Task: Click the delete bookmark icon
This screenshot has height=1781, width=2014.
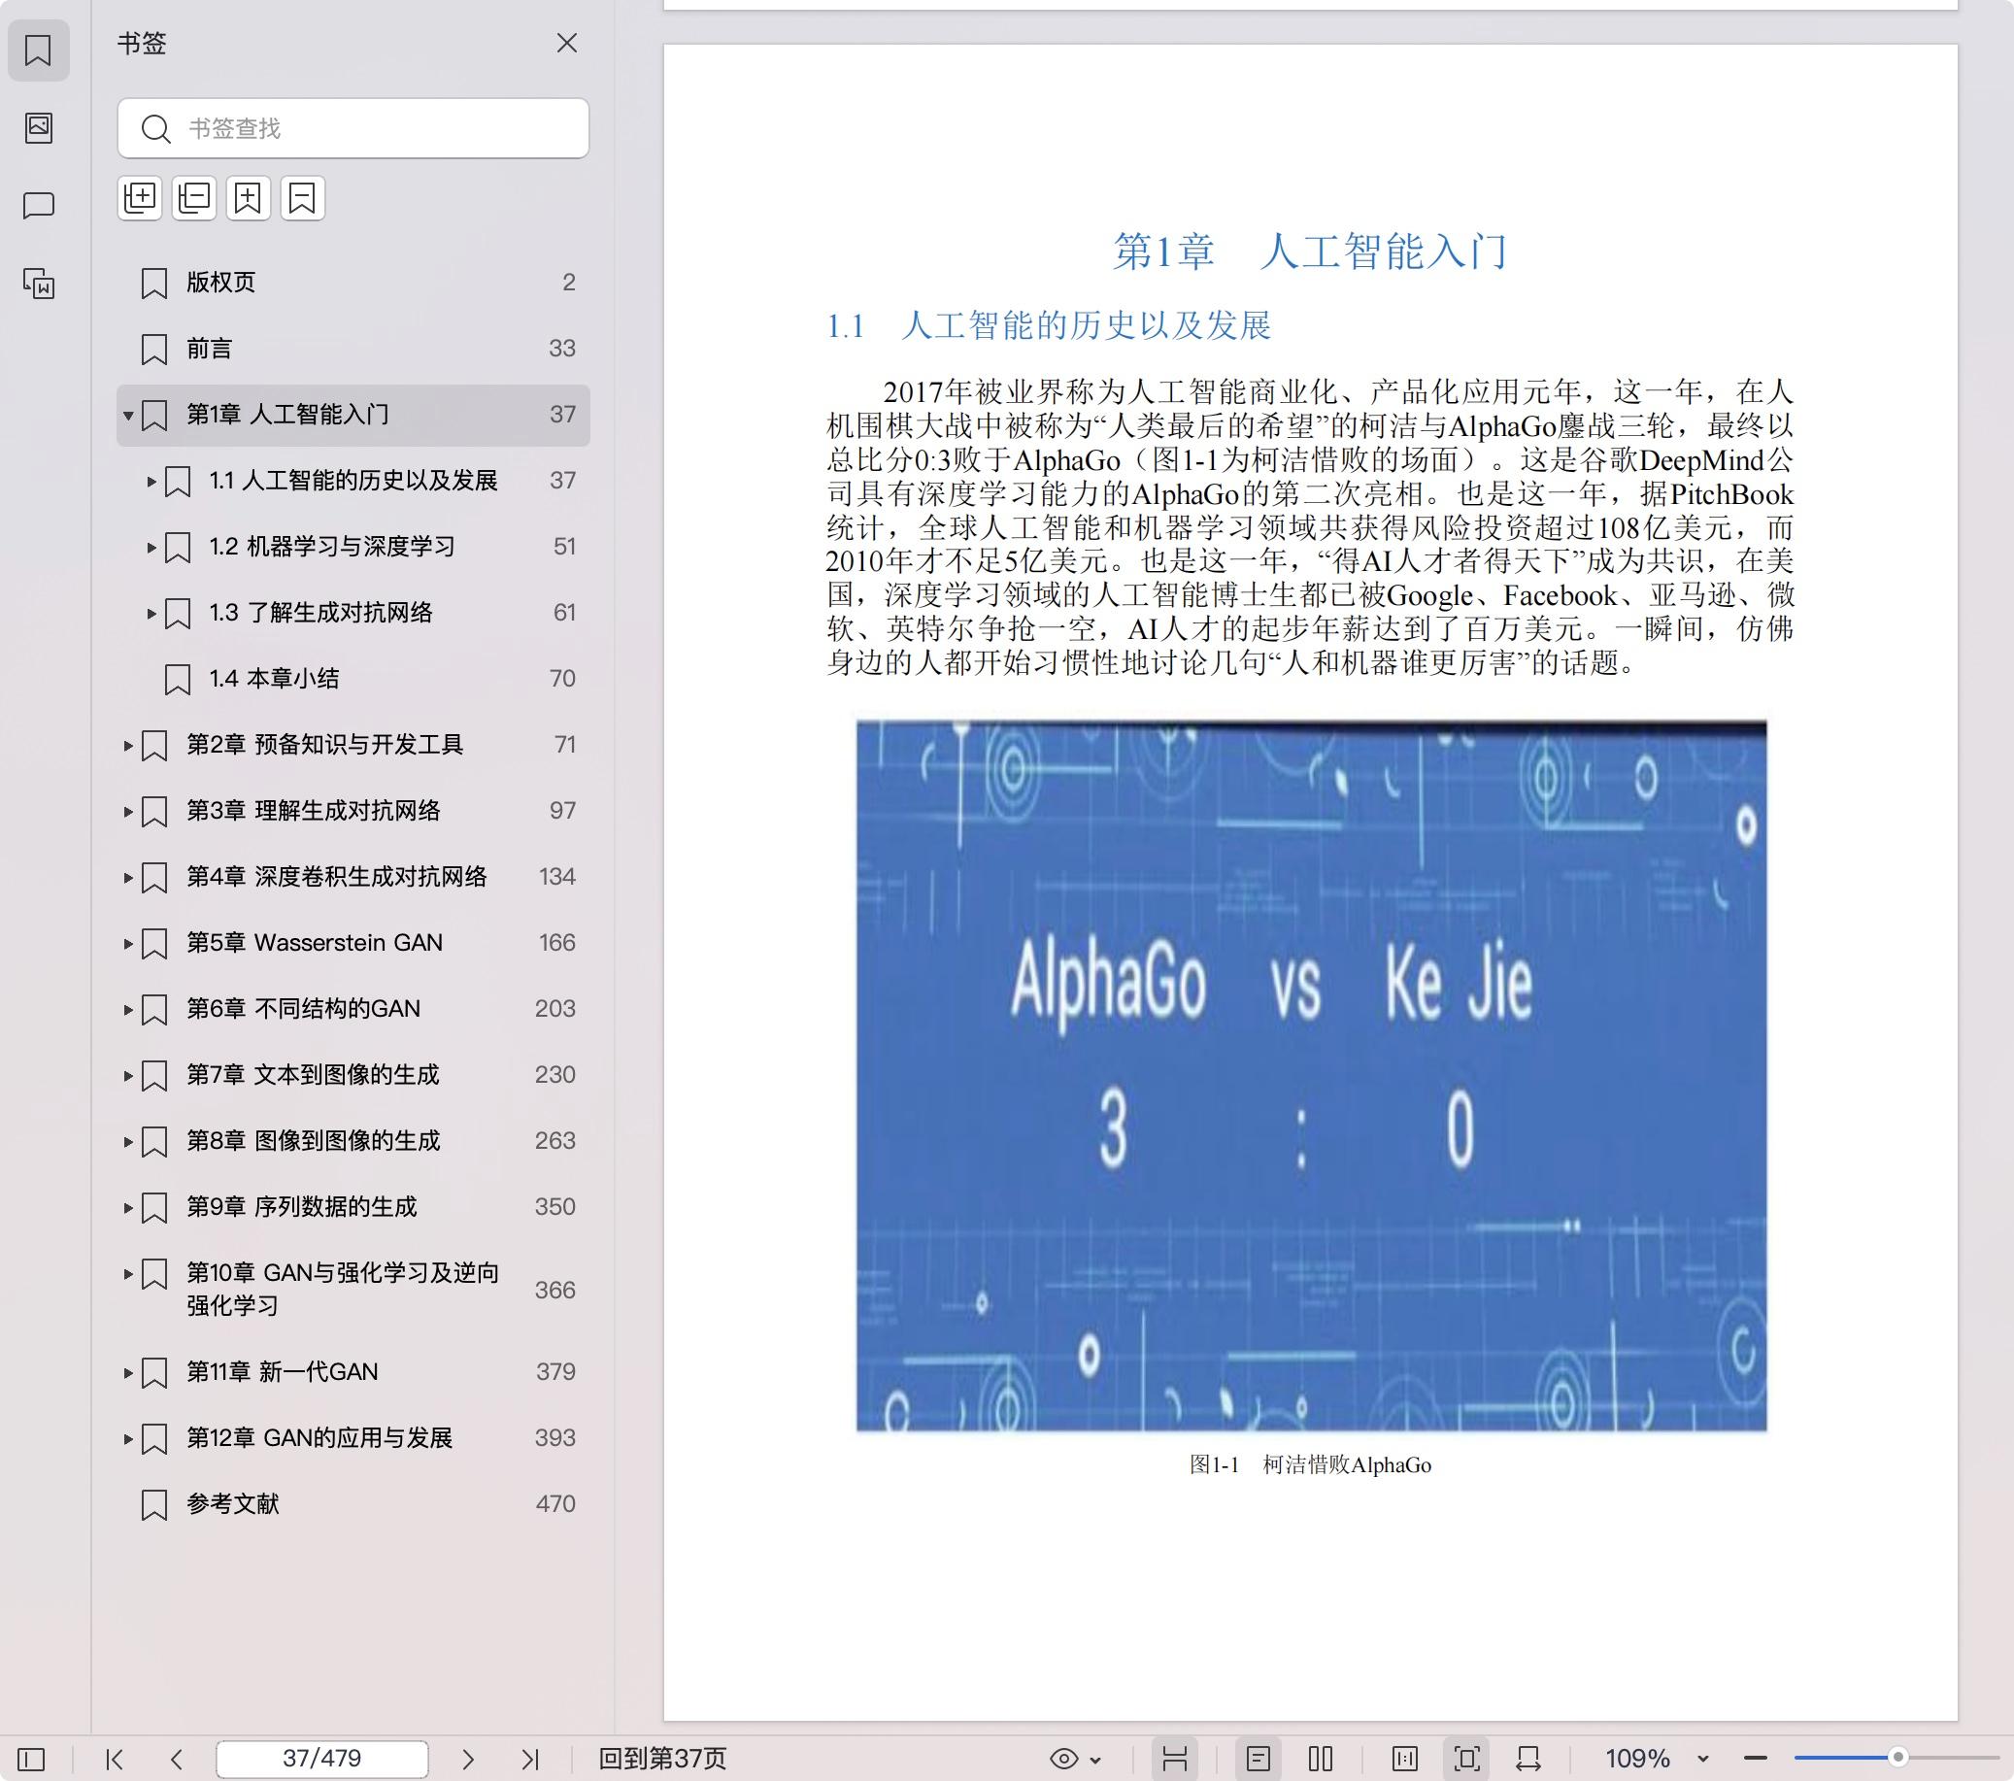Action: click(x=303, y=198)
